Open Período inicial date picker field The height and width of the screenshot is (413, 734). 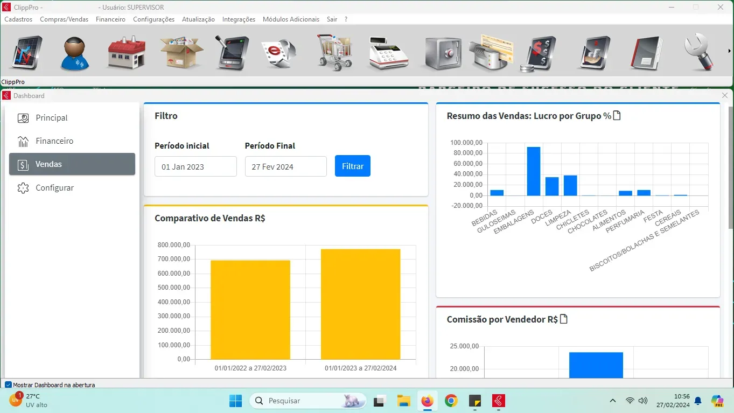(x=195, y=166)
